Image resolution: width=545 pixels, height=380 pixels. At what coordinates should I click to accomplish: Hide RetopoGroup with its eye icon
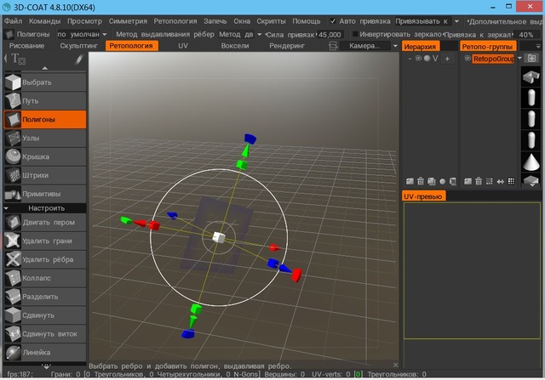pos(467,60)
